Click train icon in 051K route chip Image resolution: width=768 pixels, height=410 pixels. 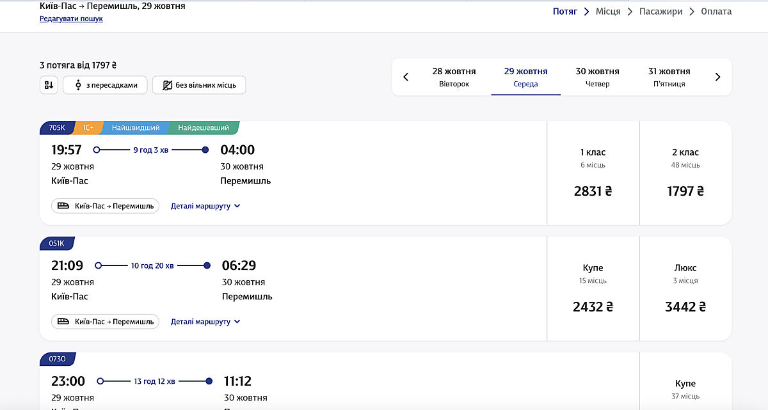[63, 322]
